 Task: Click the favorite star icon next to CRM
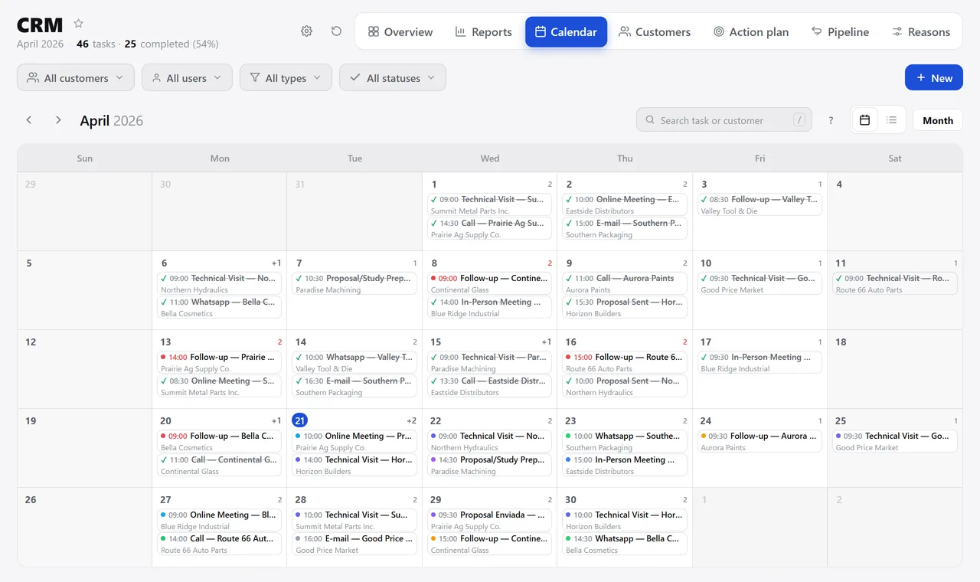(78, 24)
